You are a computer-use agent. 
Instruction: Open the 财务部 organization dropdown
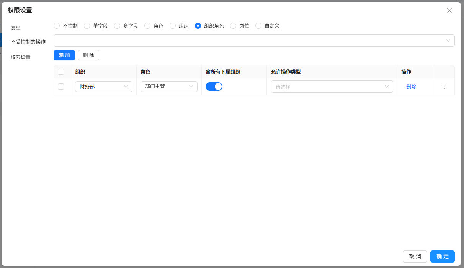[x=104, y=87]
